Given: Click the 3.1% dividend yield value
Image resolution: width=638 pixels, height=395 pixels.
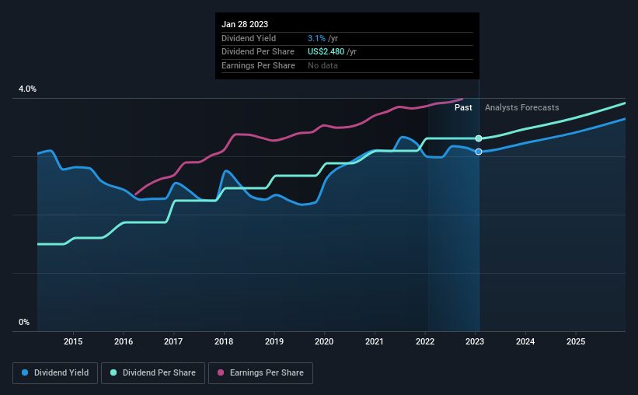Looking at the screenshot, I should tap(316, 38).
